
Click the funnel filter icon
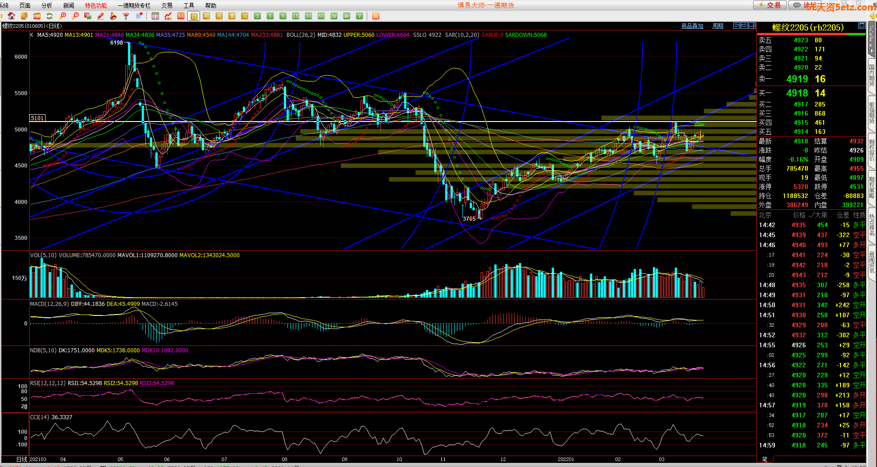[126, 16]
